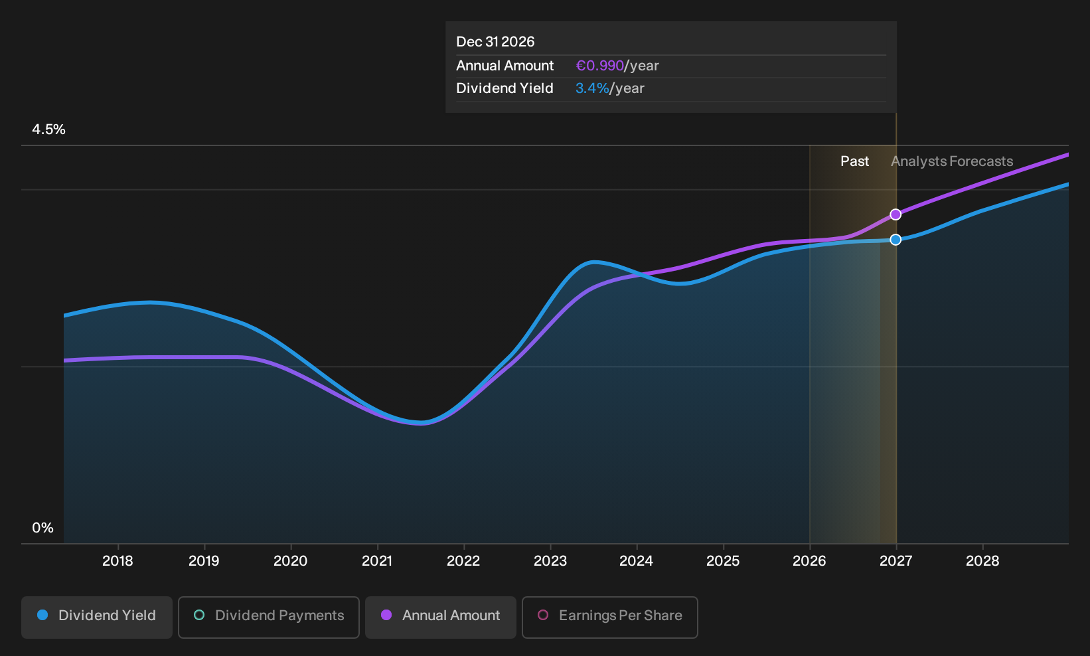The image size is (1090, 656).
Task: Toggle the Annual Amount legend button
Action: pos(441,617)
